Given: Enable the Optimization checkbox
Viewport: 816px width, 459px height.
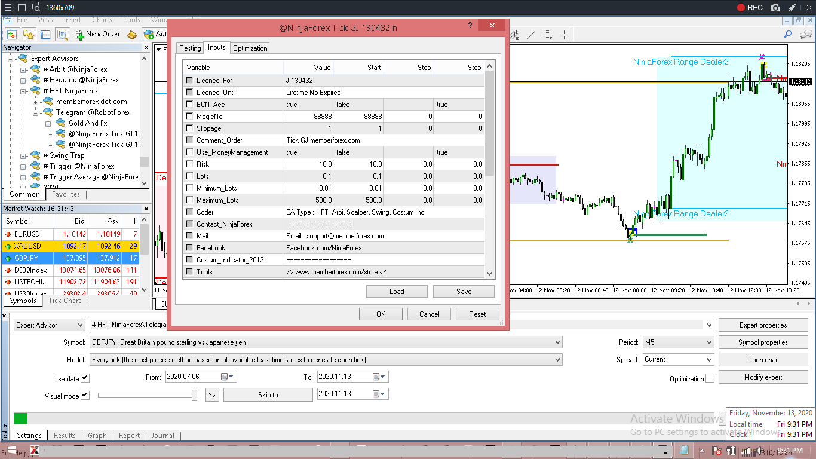Looking at the screenshot, I should 710,378.
